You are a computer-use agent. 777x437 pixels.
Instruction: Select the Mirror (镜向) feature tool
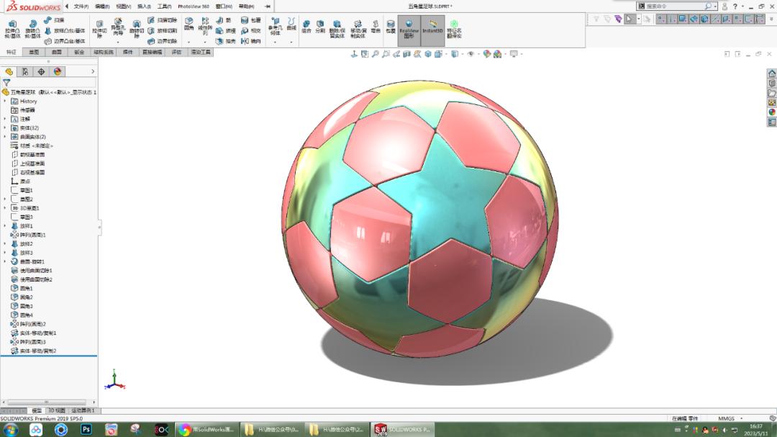click(x=250, y=40)
